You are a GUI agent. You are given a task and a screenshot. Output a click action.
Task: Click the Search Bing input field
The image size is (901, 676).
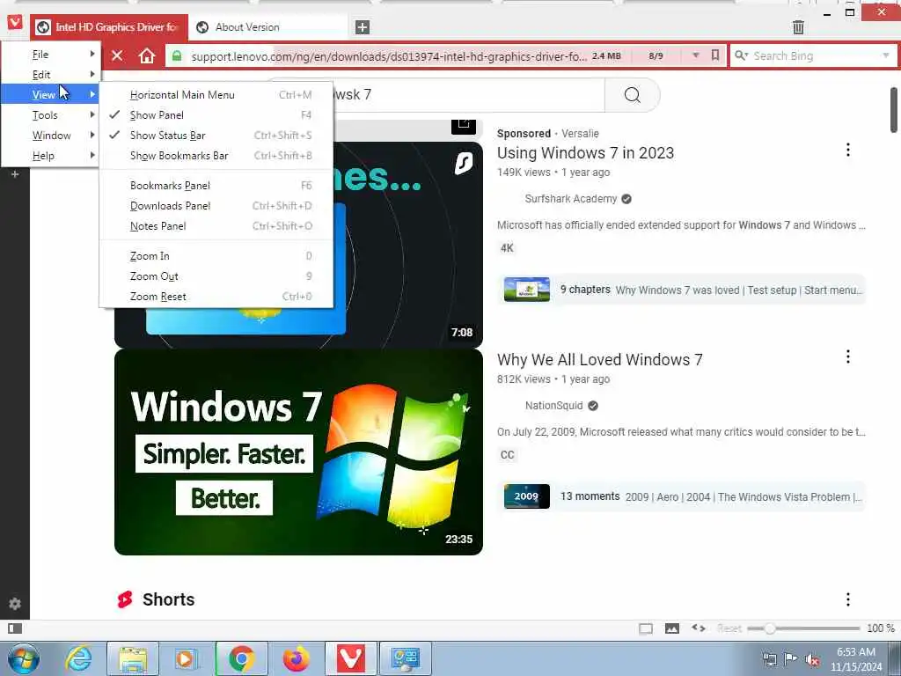pyautogui.click(x=811, y=55)
